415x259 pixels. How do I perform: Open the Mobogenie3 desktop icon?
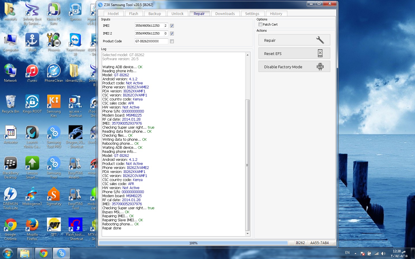pyautogui.click(x=32, y=196)
